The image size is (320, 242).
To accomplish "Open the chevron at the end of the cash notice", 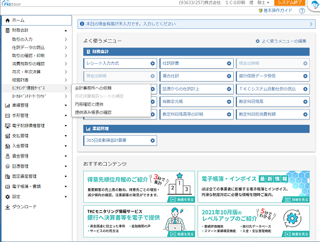I will click(x=311, y=24).
